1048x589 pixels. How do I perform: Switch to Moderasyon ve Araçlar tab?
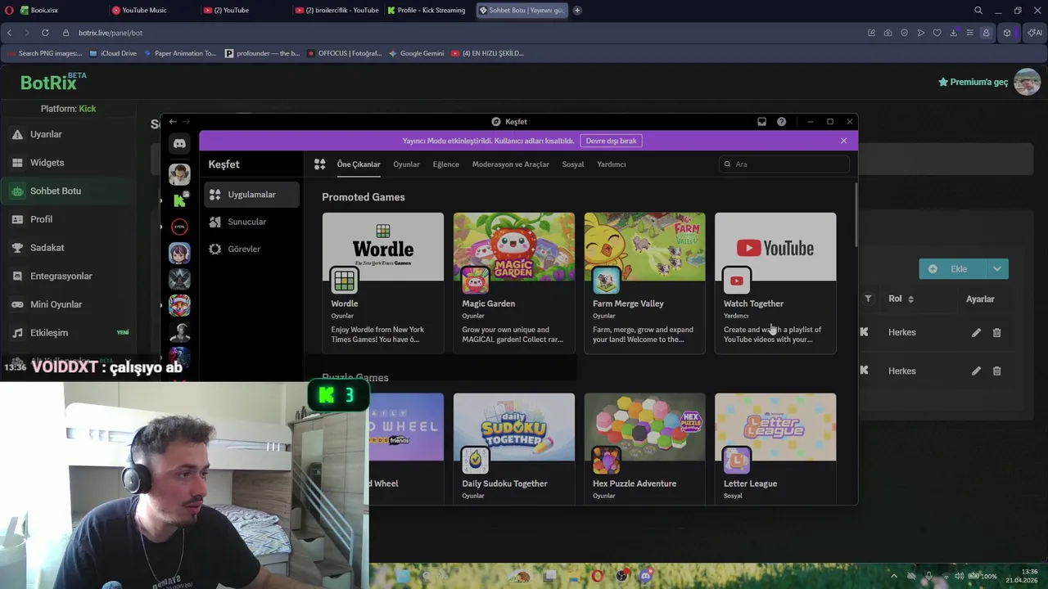(x=511, y=164)
